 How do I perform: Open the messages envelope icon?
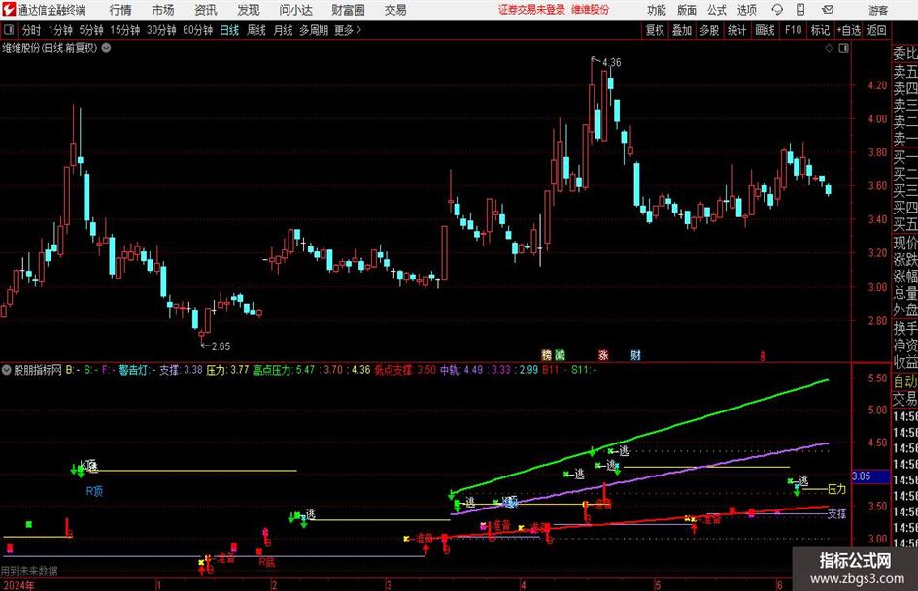point(828,10)
